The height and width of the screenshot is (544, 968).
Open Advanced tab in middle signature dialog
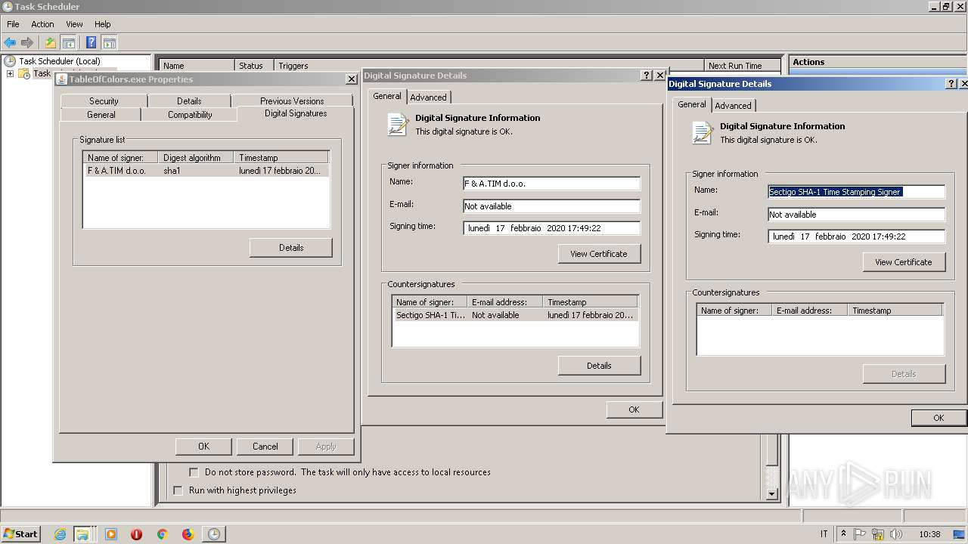click(429, 97)
